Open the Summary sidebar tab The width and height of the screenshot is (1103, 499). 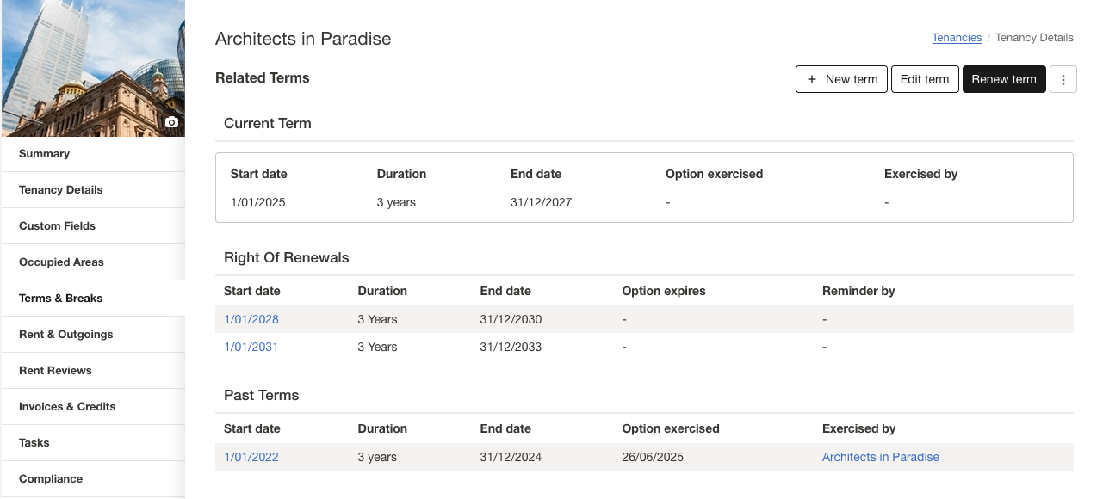[45, 154]
